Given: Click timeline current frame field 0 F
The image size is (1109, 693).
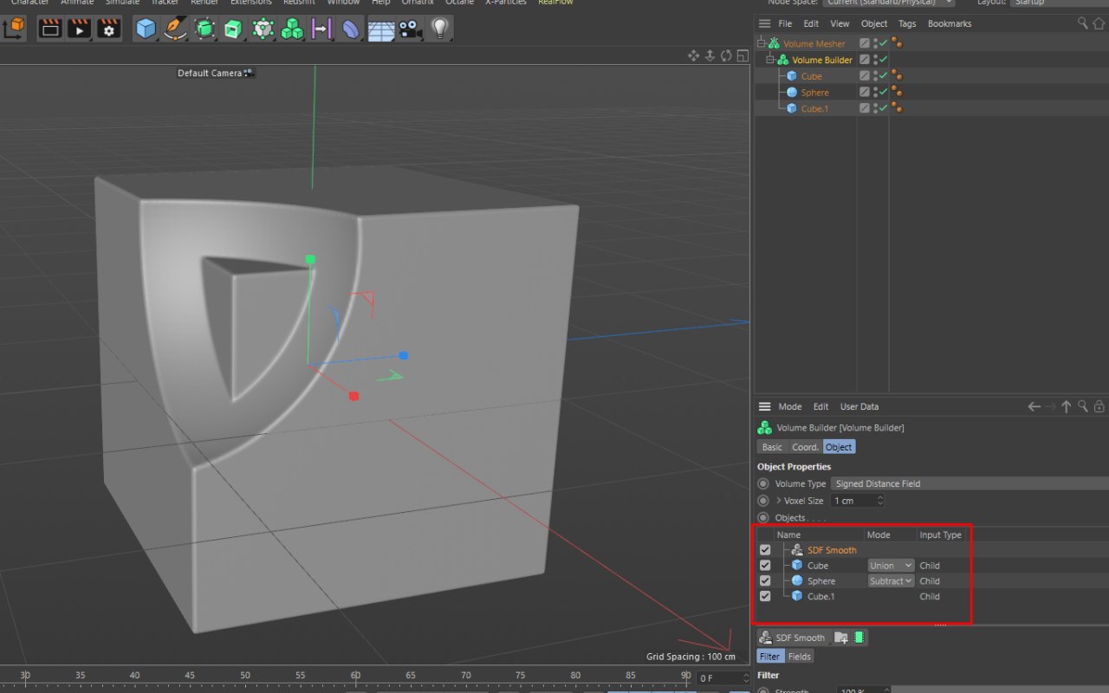Looking at the screenshot, I should pyautogui.click(x=723, y=678).
